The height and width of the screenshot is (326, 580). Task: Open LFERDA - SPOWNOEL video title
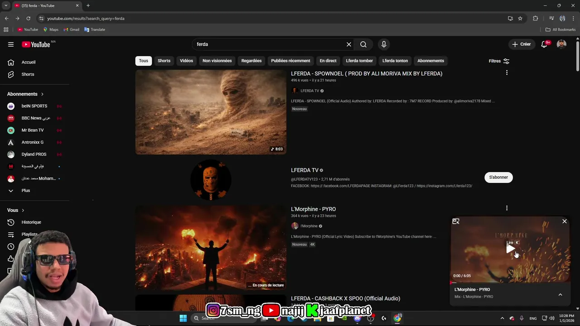367,73
